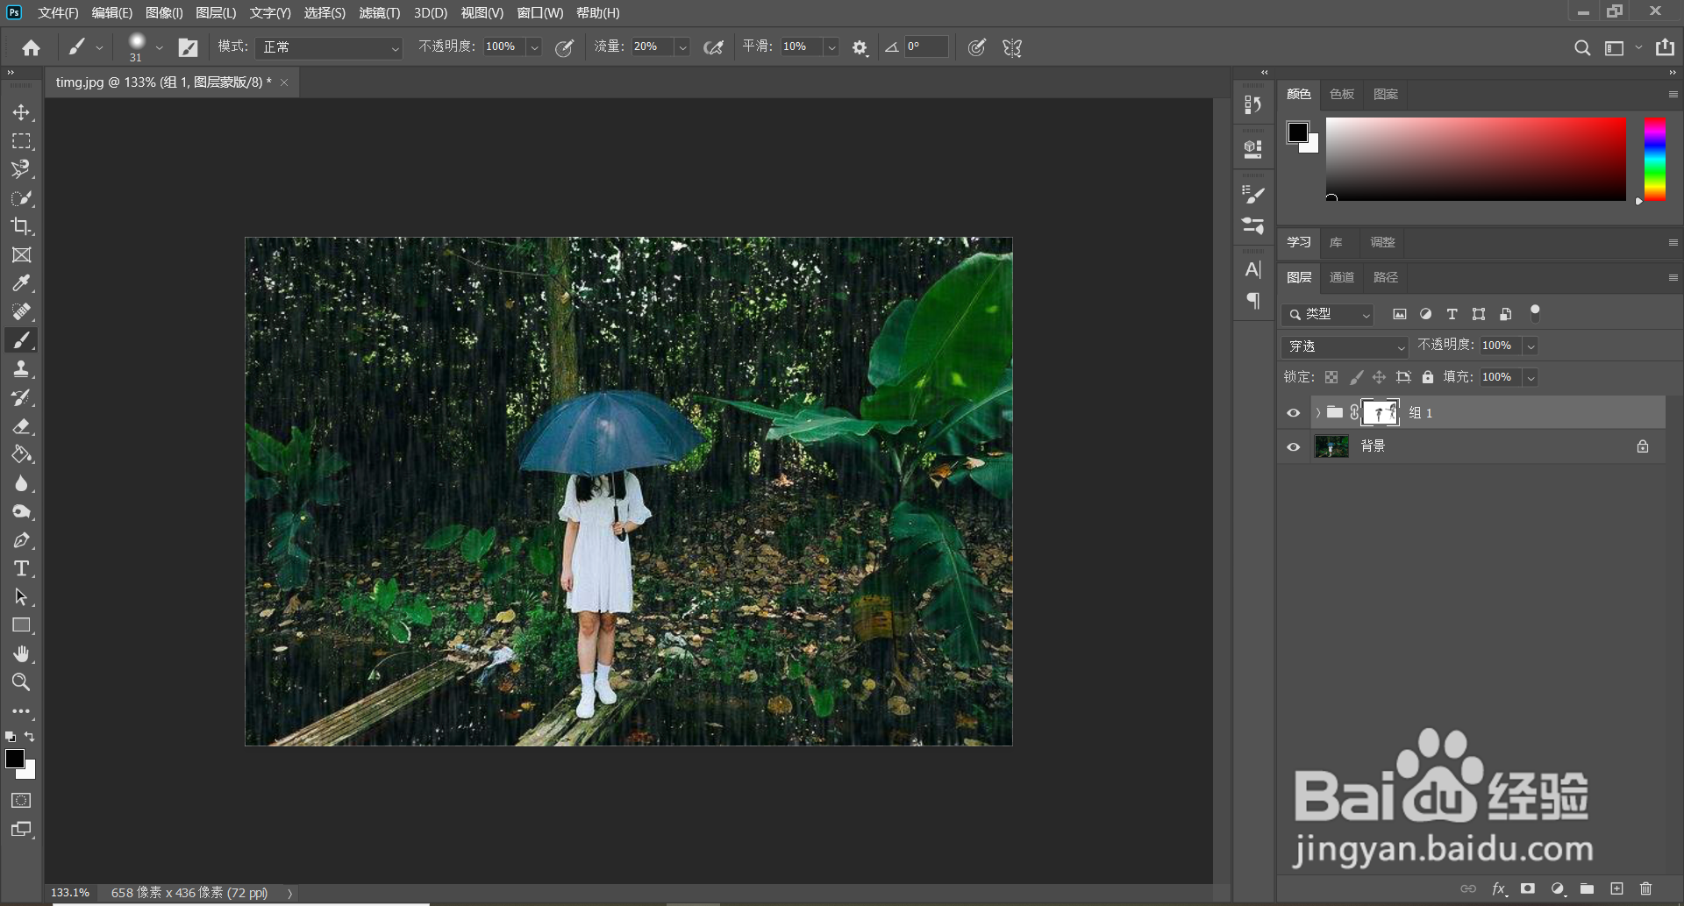
Task: Select the Brush tool in the toolbox
Action: tap(21, 340)
